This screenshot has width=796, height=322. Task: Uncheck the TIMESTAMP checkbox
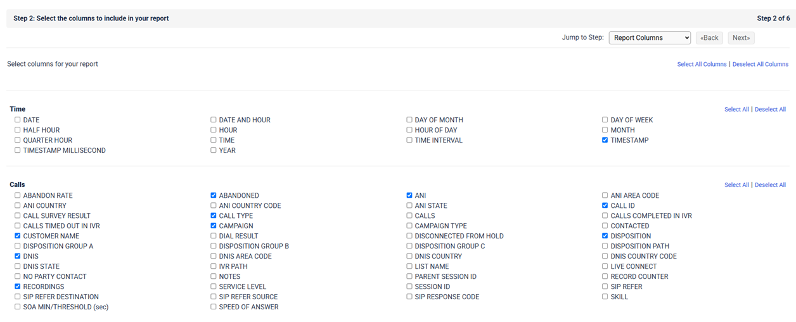(605, 140)
